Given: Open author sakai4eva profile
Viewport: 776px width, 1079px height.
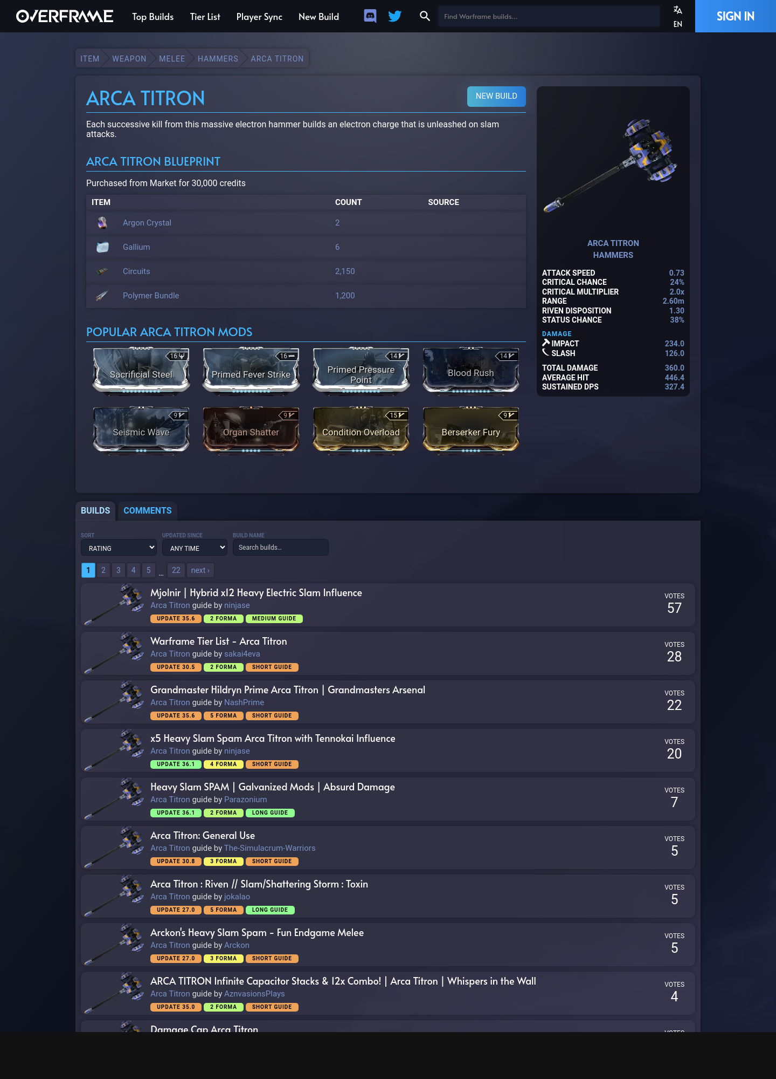Looking at the screenshot, I should tap(242, 654).
